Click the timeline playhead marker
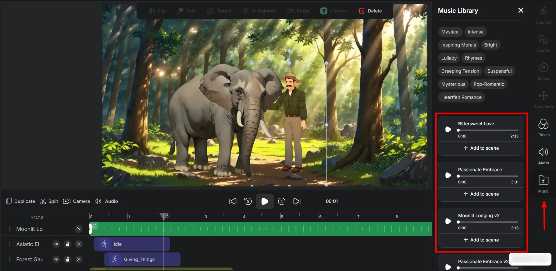Image resolution: width=556 pixels, height=271 pixels. 164,216
